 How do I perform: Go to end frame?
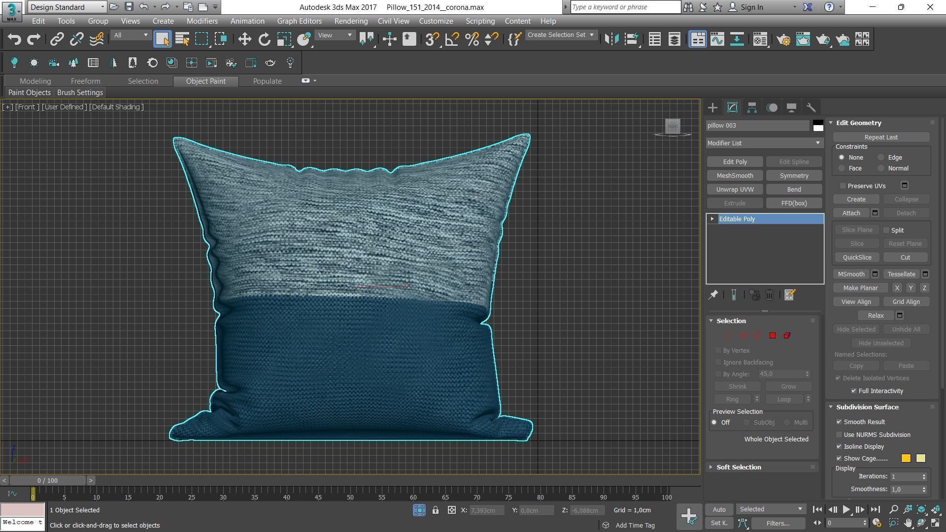point(875,510)
